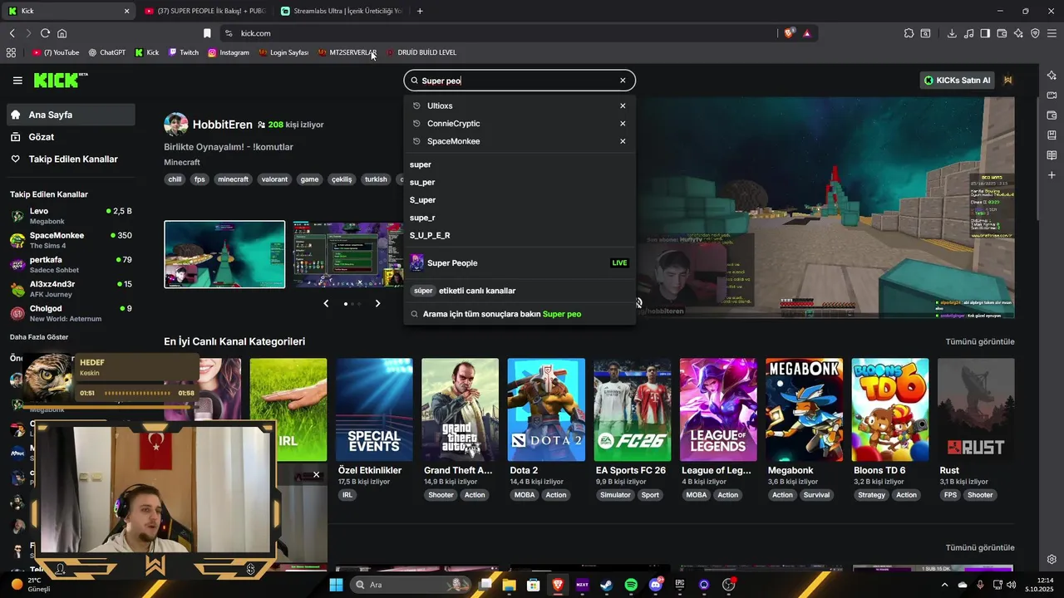Viewport: 1064px width, 598px height.
Task: Open the Rust category card
Action: (x=976, y=410)
